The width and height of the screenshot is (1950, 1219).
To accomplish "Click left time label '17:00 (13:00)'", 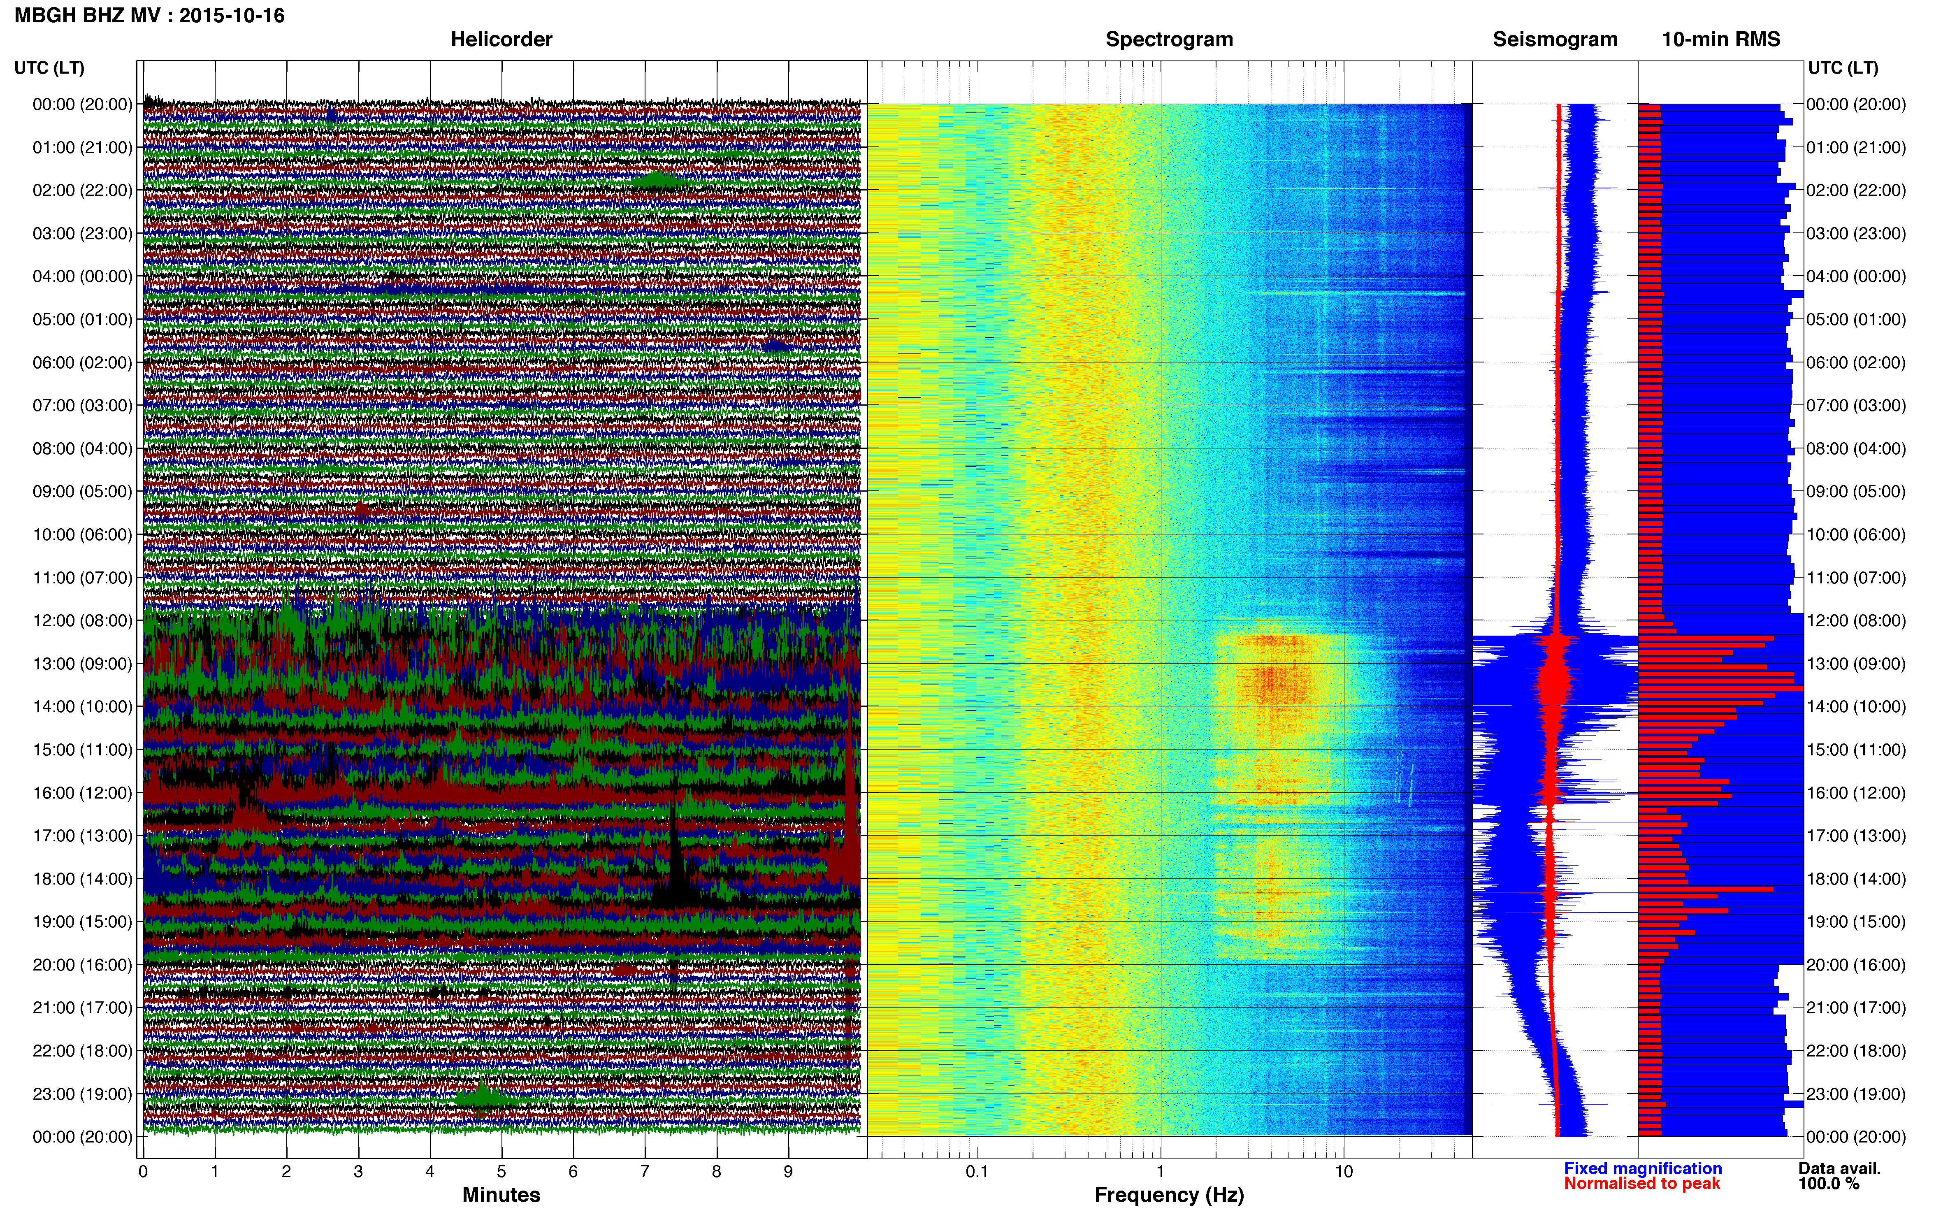I will click(82, 836).
